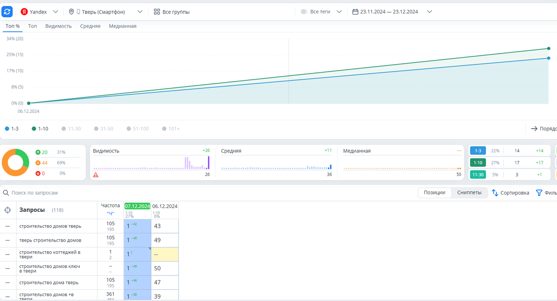Open the Yandex search engine dropdown
This screenshot has height=301, width=557.
(39, 12)
